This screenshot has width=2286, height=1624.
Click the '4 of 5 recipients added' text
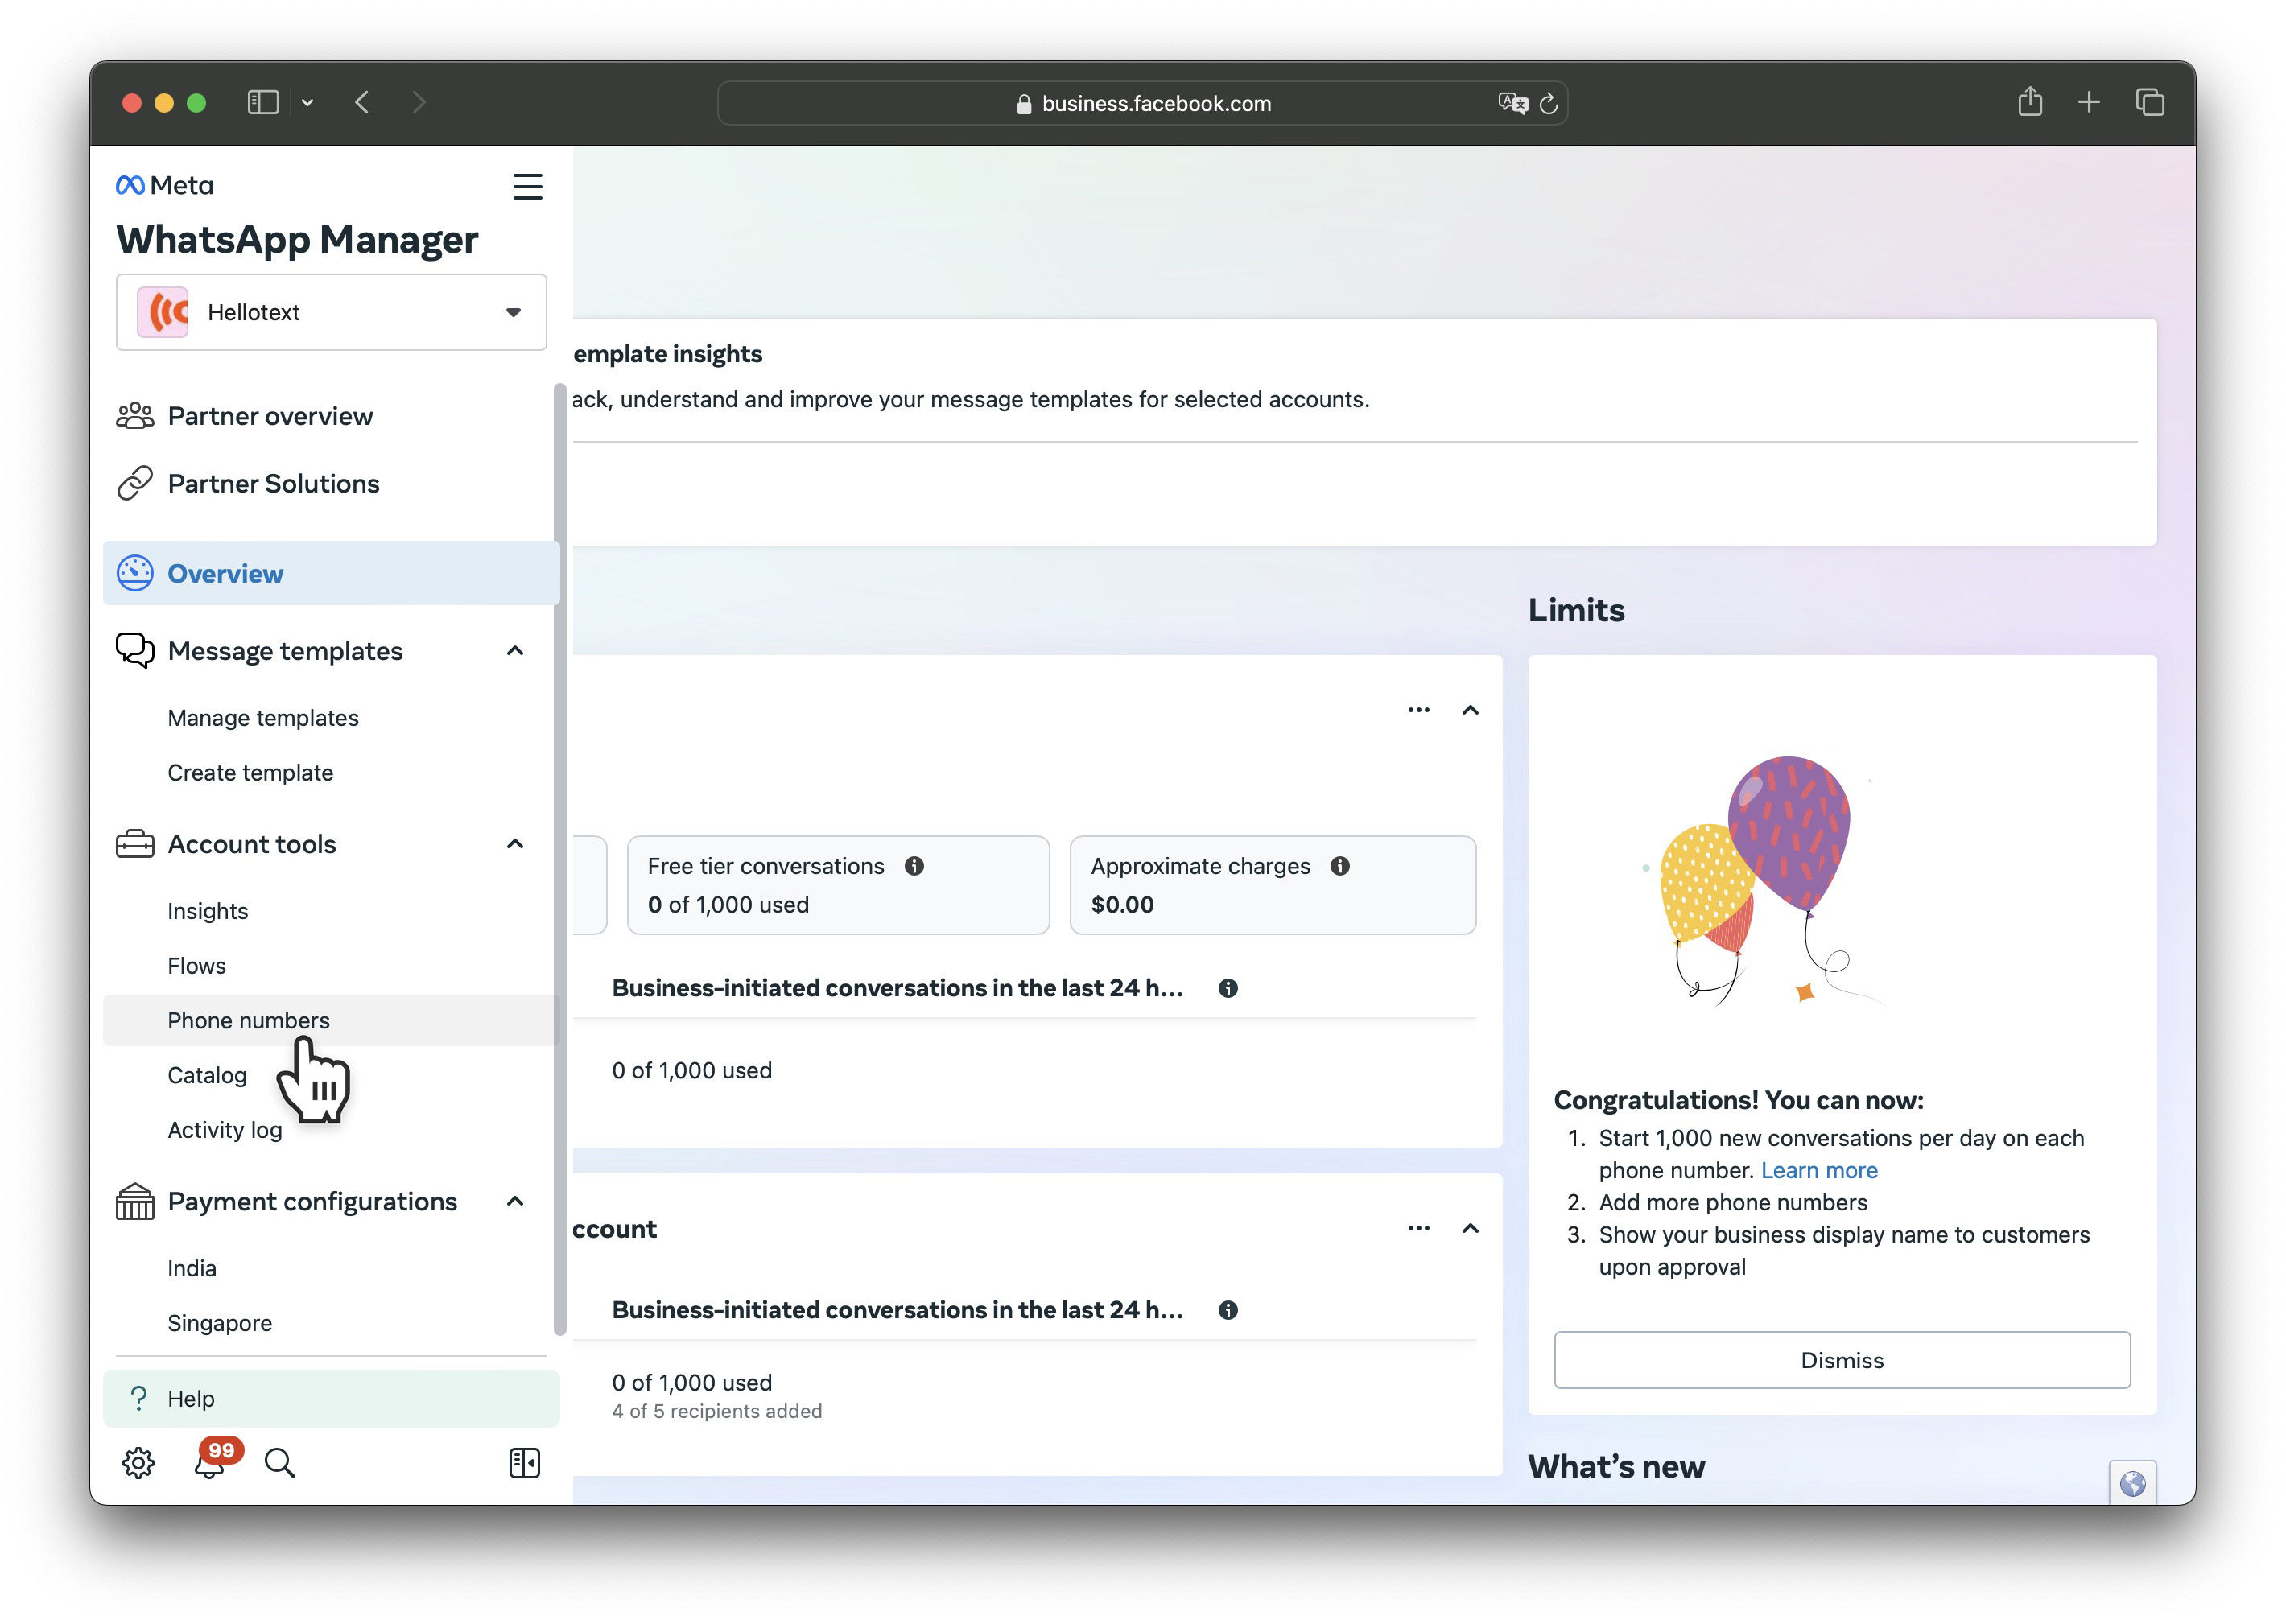717,1411
